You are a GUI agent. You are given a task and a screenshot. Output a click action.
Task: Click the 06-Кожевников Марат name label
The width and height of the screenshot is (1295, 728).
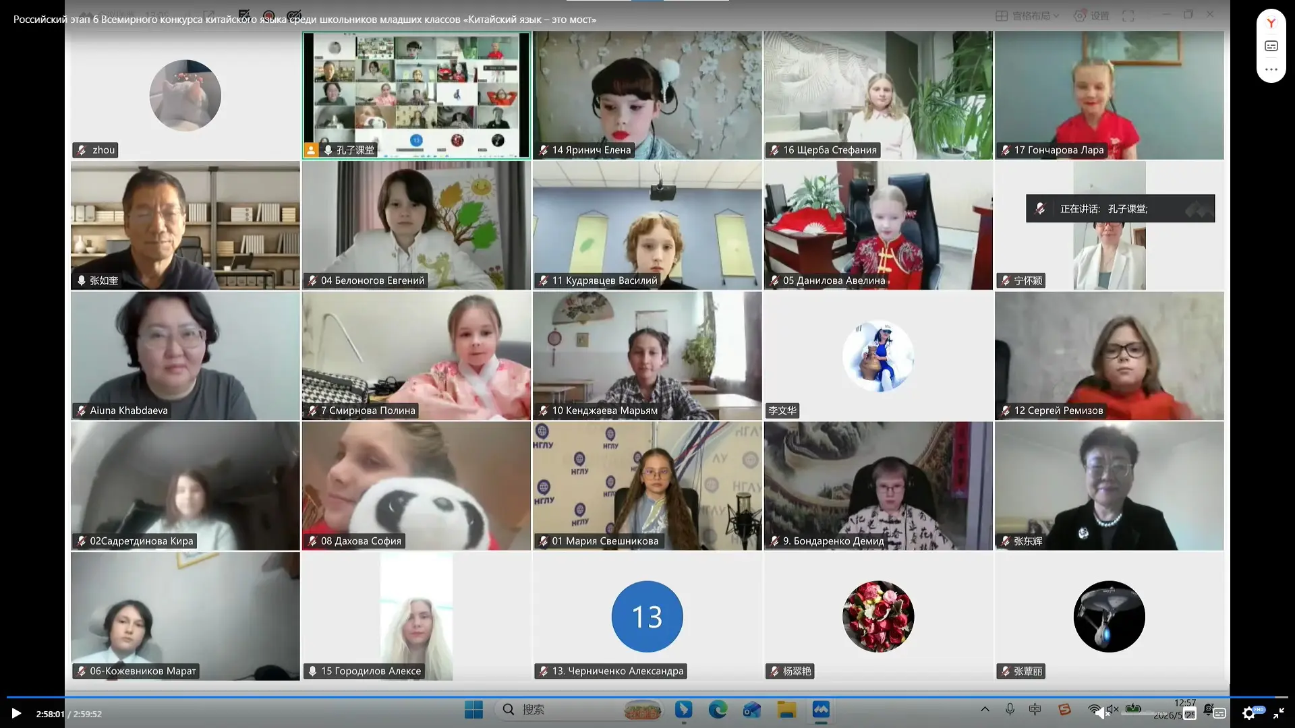136,671
